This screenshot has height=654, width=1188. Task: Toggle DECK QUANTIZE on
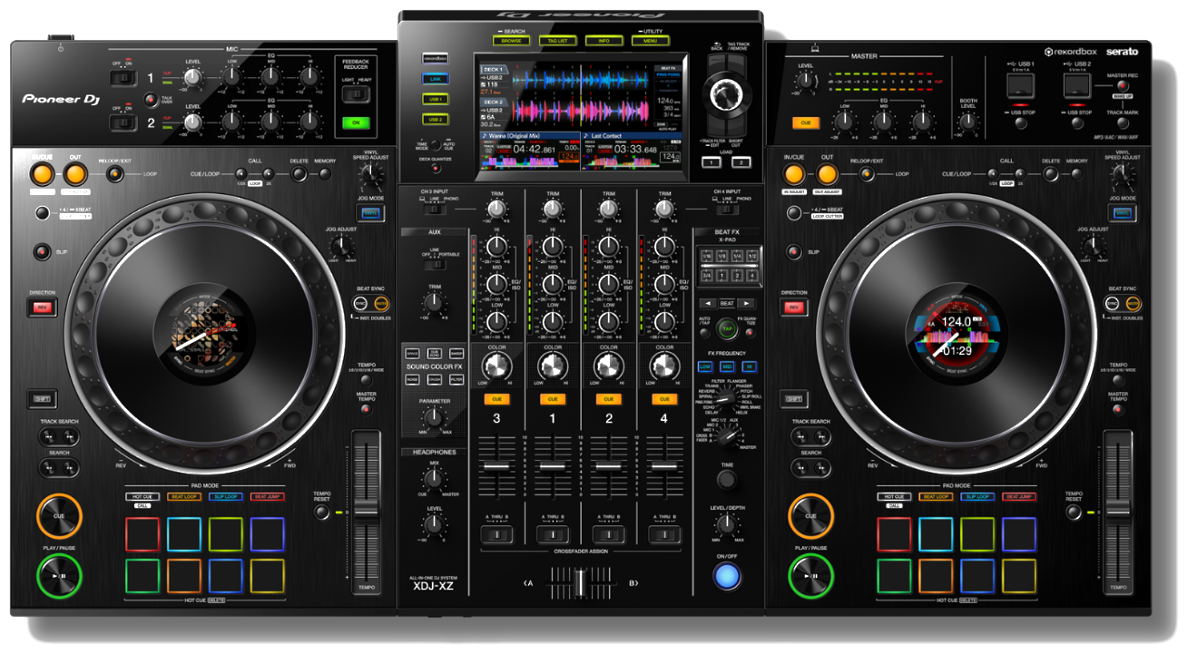(x=435, y=167)
